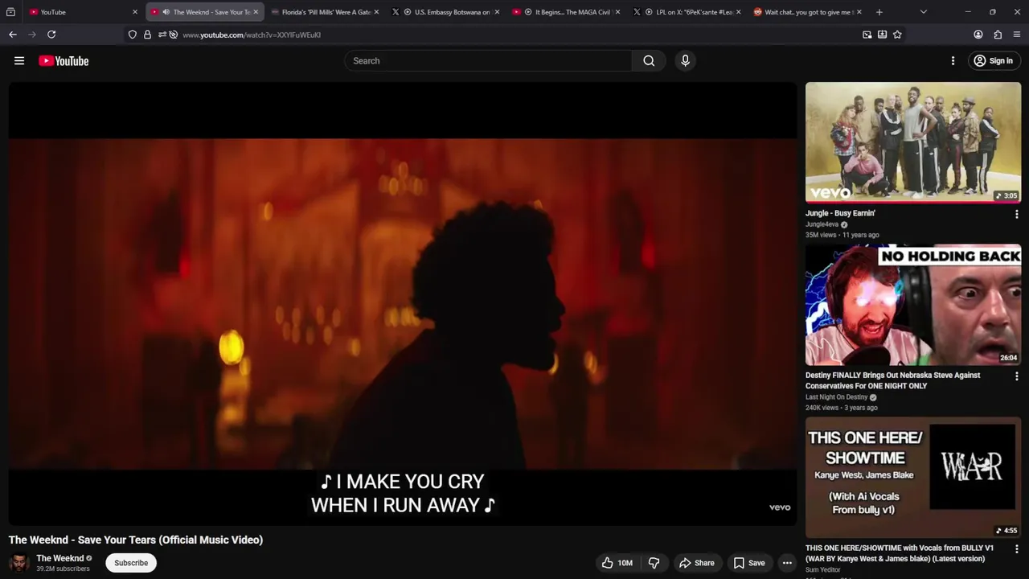Screen dimensions: 1029x579
Task: Click the Destiny FINALLY Brings Out Nebraska Steve title
Action: [x=892, y=380]
